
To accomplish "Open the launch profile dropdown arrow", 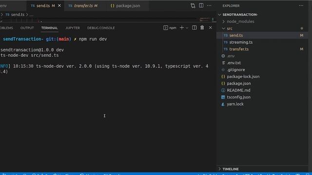I will point(187,28).
